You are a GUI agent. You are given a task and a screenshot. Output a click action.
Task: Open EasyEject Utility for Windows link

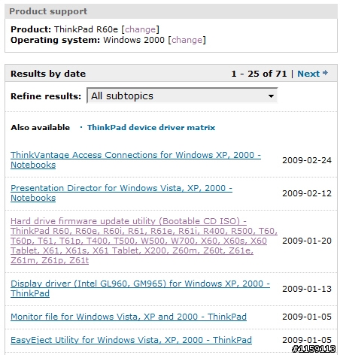tap(131, 340)
